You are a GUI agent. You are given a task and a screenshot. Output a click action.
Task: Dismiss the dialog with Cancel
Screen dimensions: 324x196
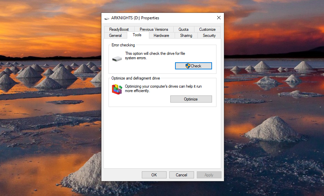click(x=182, y=175)
